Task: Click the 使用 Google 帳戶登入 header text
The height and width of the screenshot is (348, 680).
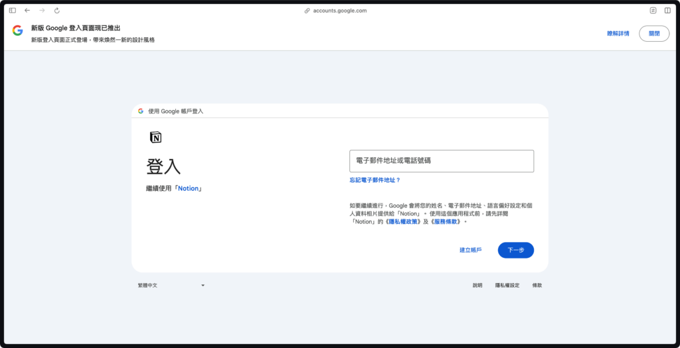Action: point(175,111)
